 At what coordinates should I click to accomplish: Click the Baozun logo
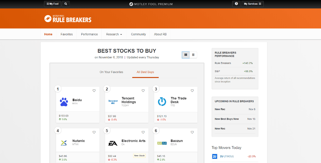(162, 143)
